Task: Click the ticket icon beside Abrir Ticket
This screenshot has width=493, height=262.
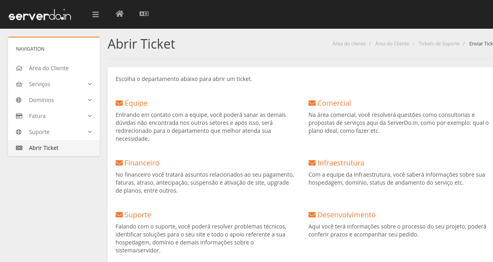Action: pyautogui.click(x=19, y=148)
